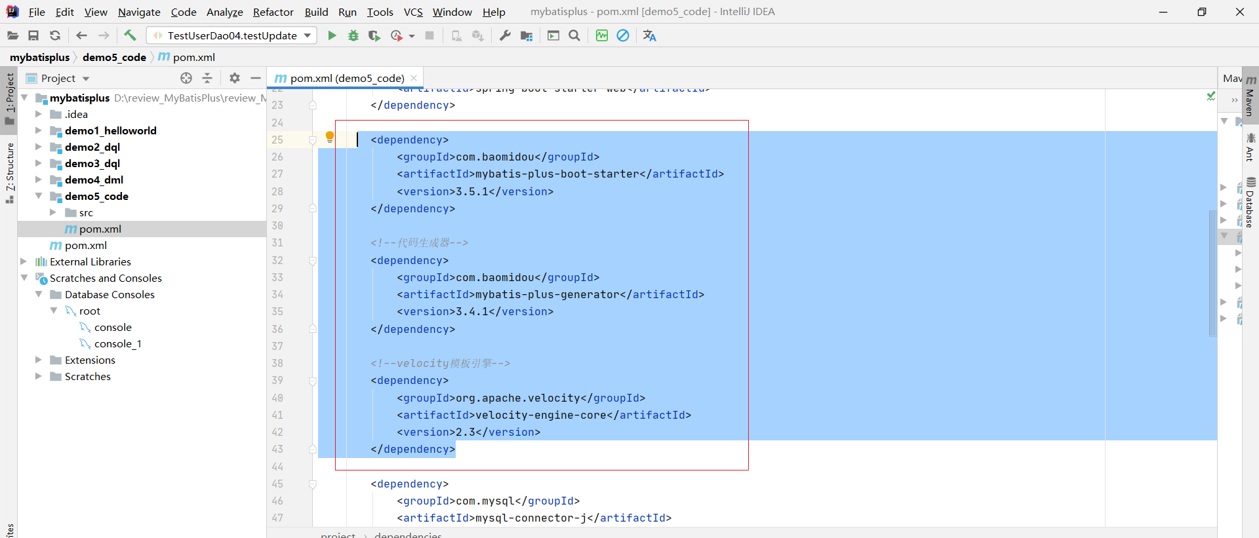Toggle the Structure tool window stripe button

tap(9, 173)
